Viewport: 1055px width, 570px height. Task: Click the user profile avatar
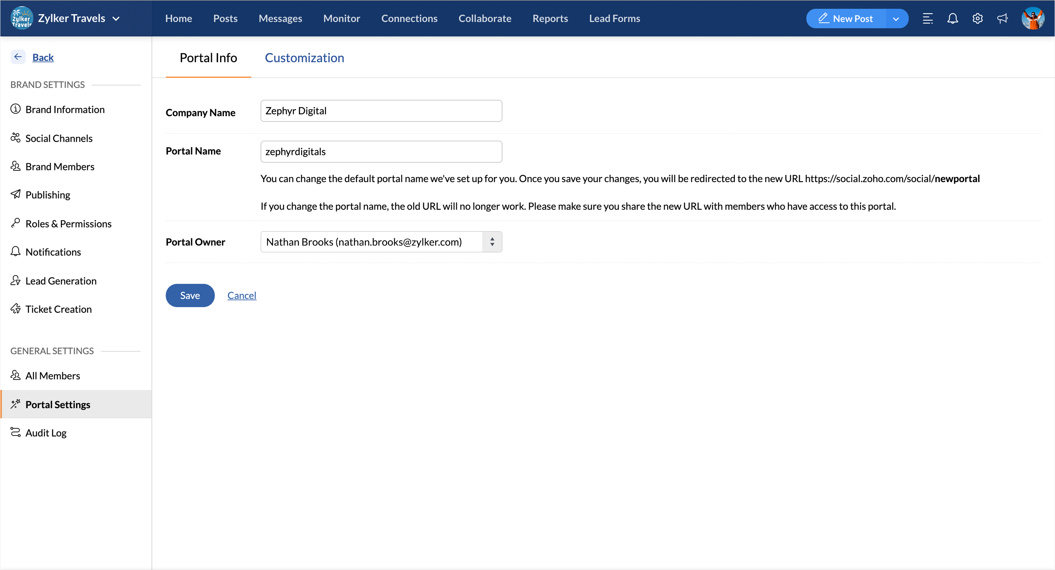1033,18
